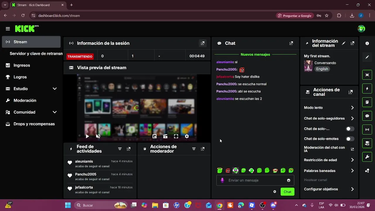Edit stream info with the pencil in the panel header
Viewport: 375px width, 211px height.
(x=344, y=43)
